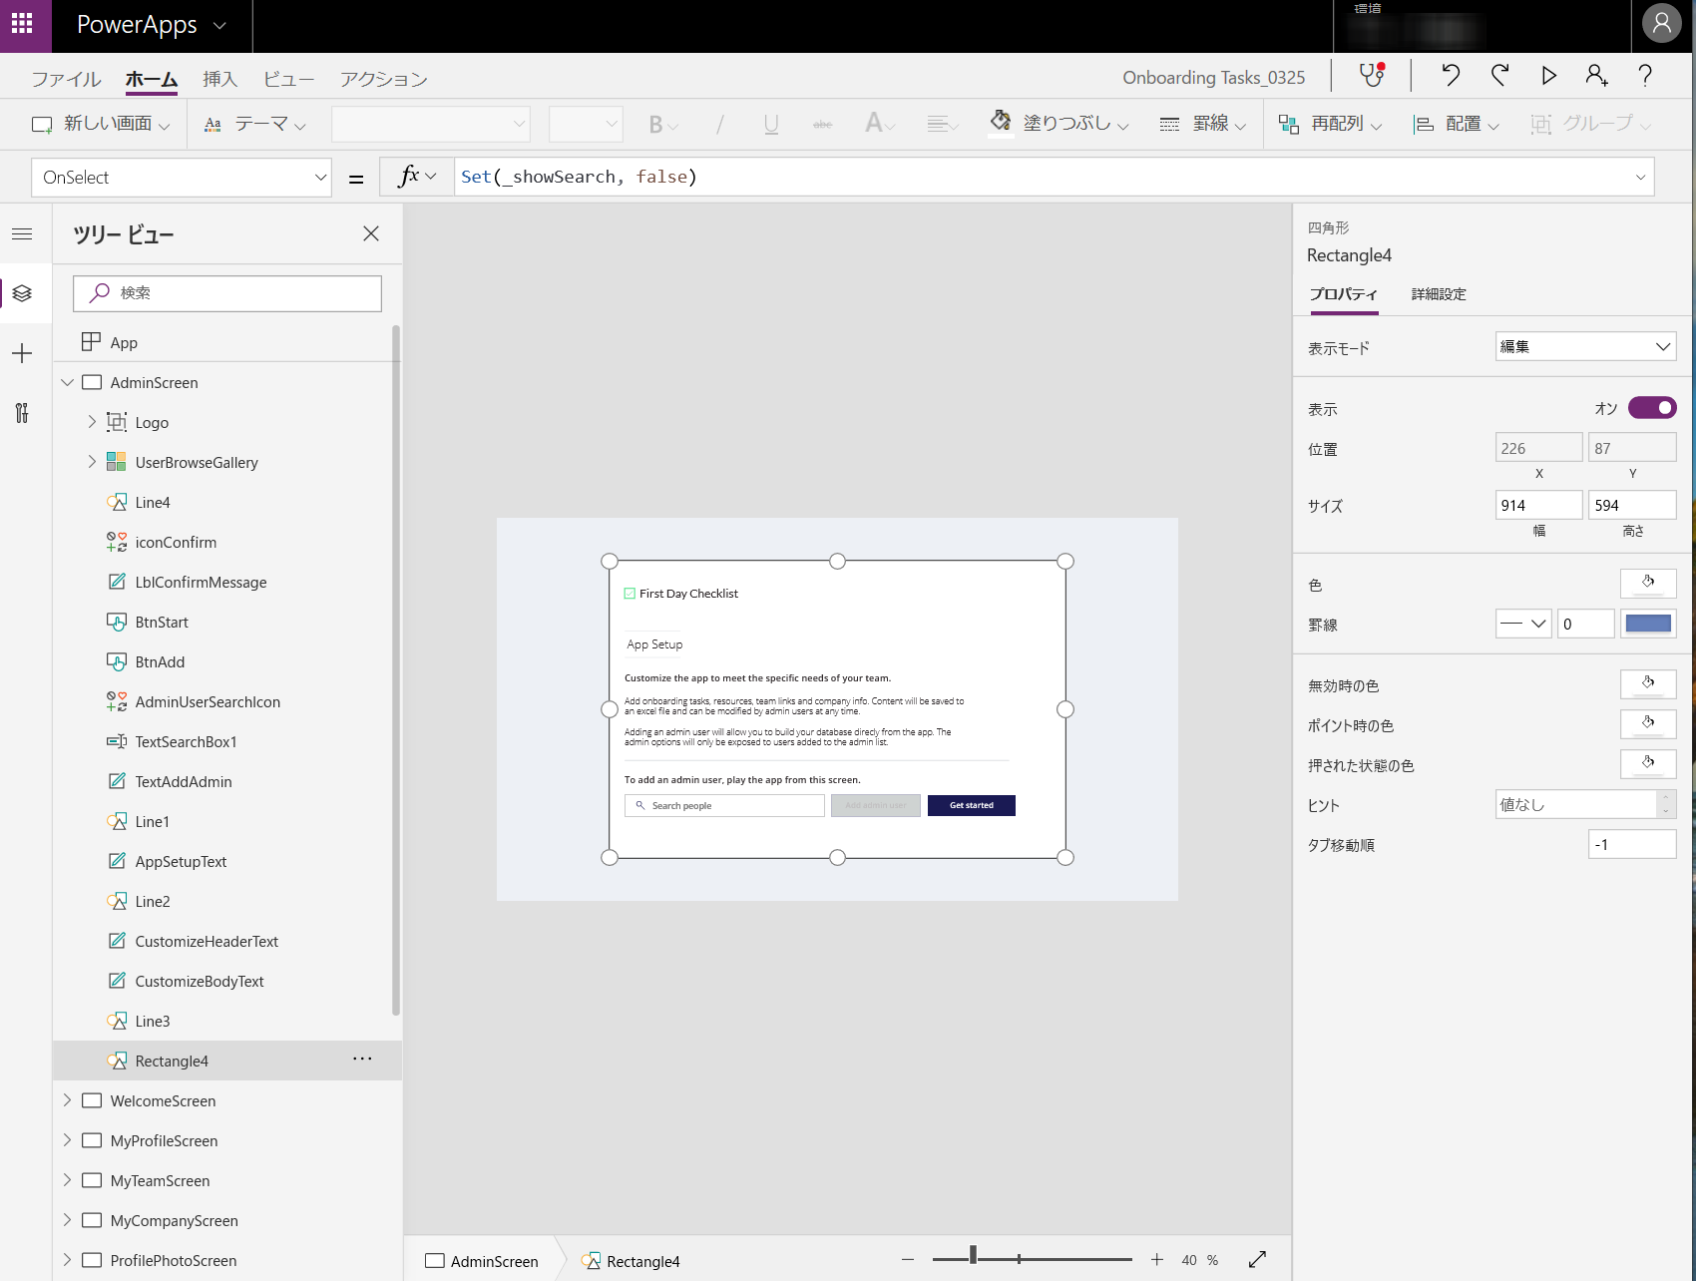Image resolution: width=1696 pixels, height=1281 pixels.
Task: Click the Undo arrow icon
Action: [x=1451, y=75]
